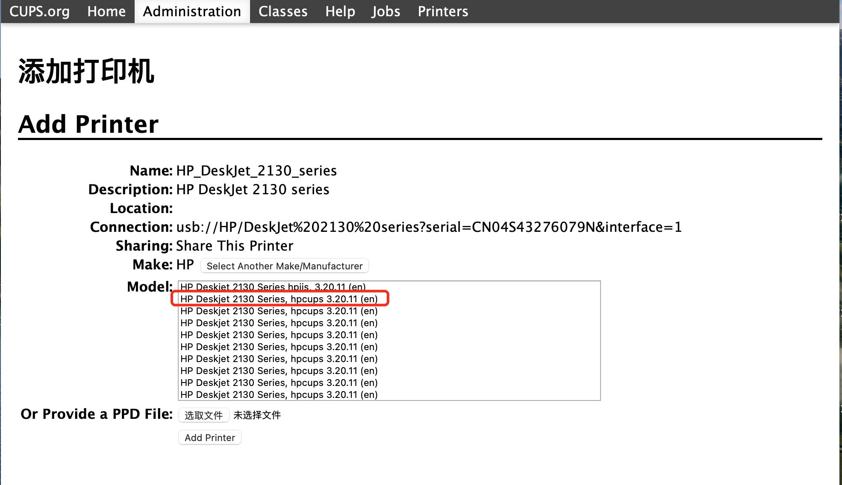The height and width of the screenshot is (485, 842).
Task: Click the 未选择文件 file status text
Action: (x=257, y=415)
